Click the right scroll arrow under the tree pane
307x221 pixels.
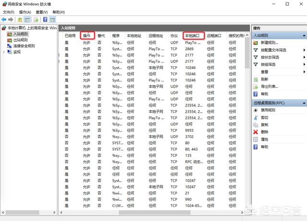[x=54, y=212]
